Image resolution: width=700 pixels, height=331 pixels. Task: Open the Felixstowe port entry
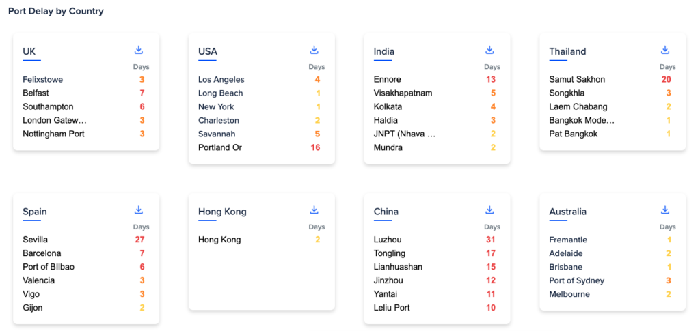pos(42,80)
